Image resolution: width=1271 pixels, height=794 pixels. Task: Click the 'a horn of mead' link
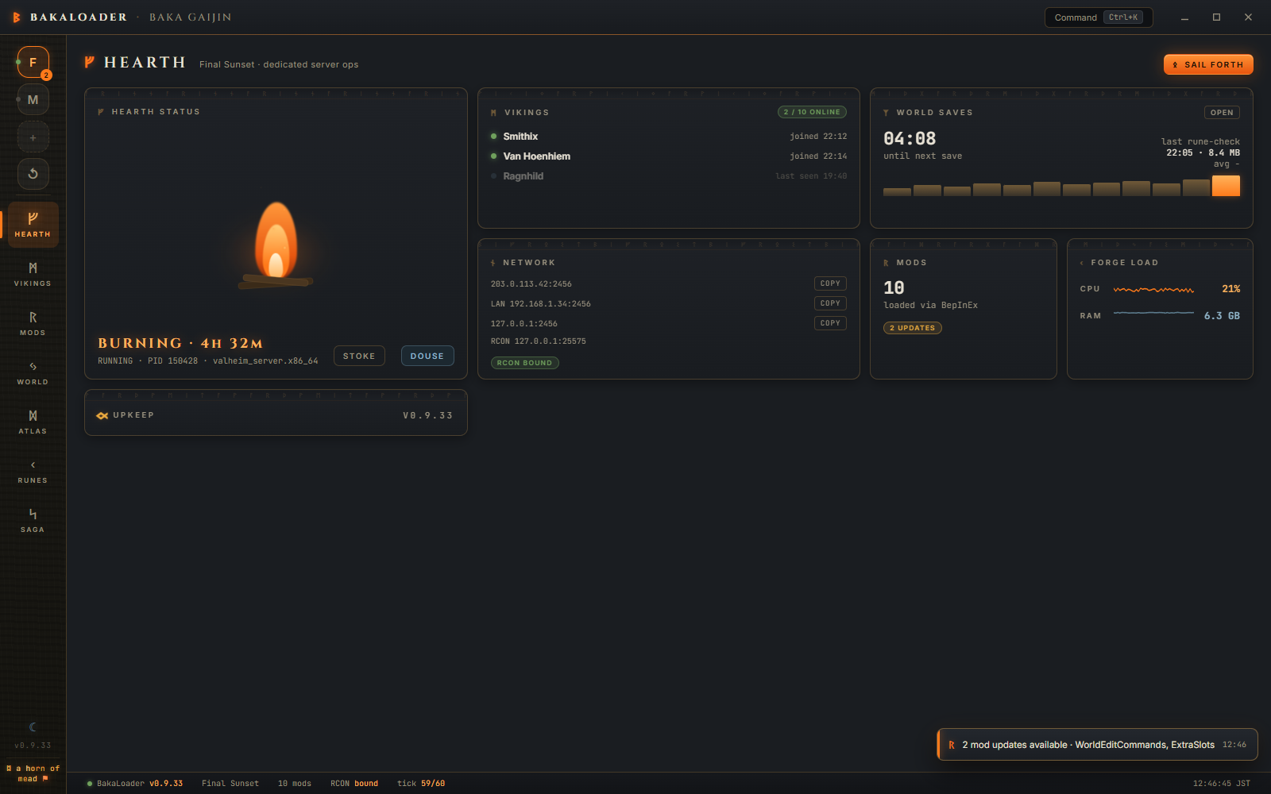tap(33, 773)
